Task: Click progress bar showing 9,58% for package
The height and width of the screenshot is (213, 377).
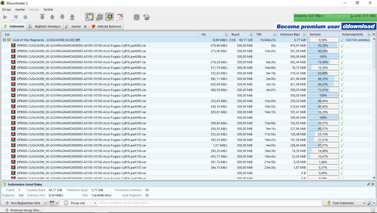Action: (323, 40)
